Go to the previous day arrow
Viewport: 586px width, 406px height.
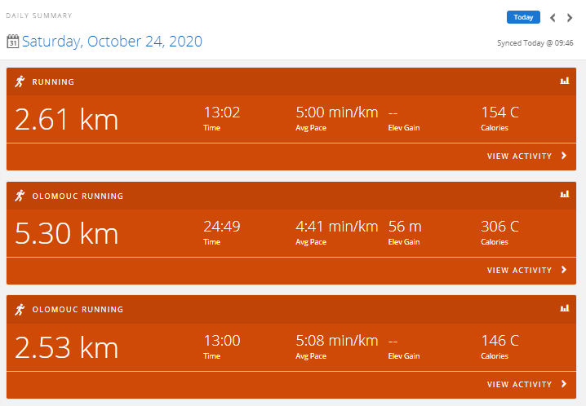pos(553,18)
